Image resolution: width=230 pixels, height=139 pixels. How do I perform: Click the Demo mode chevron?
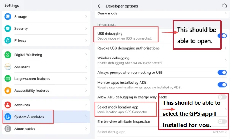225,13
